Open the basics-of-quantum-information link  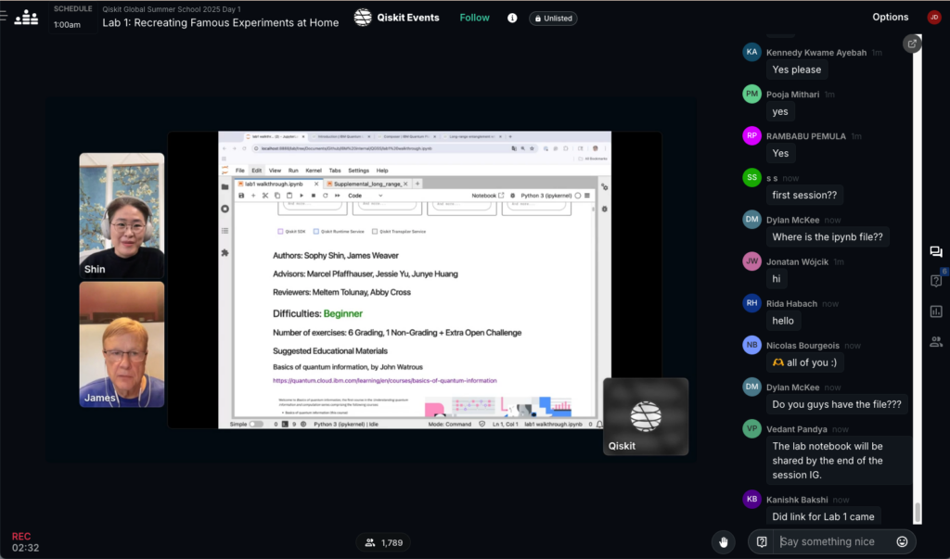tap(385, 380)
